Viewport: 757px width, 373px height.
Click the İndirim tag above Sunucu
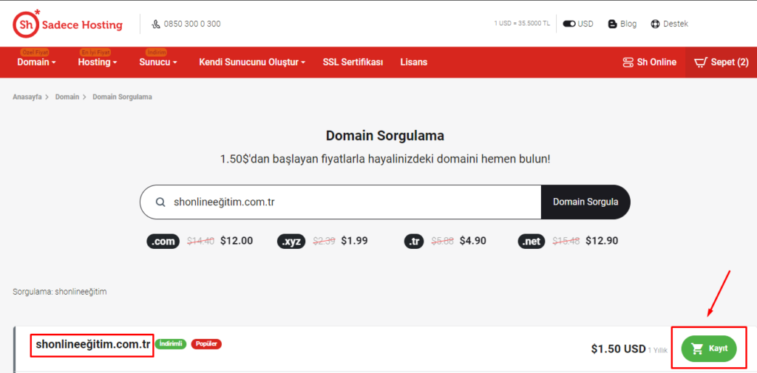(157, 52)
